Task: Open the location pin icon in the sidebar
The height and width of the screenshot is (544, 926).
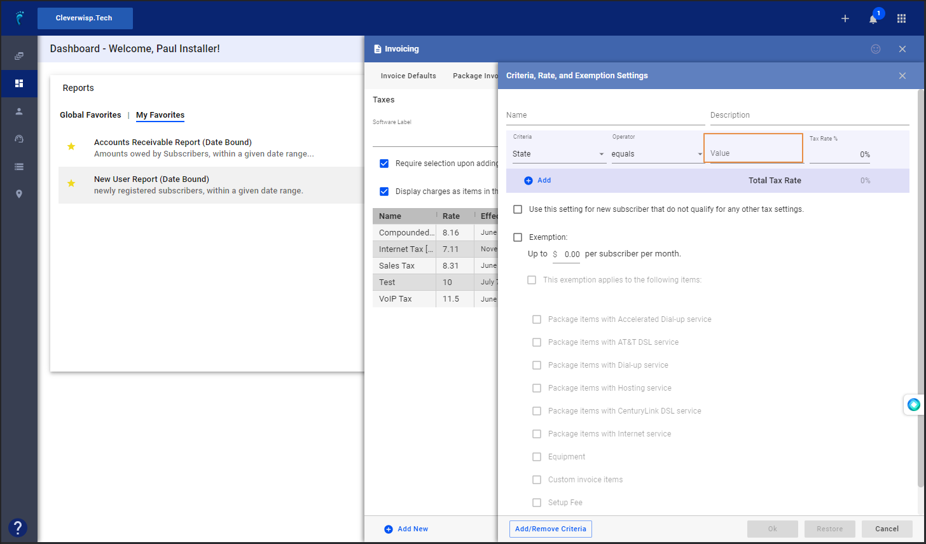Action: pyautogui.click(x=19, y=194)
